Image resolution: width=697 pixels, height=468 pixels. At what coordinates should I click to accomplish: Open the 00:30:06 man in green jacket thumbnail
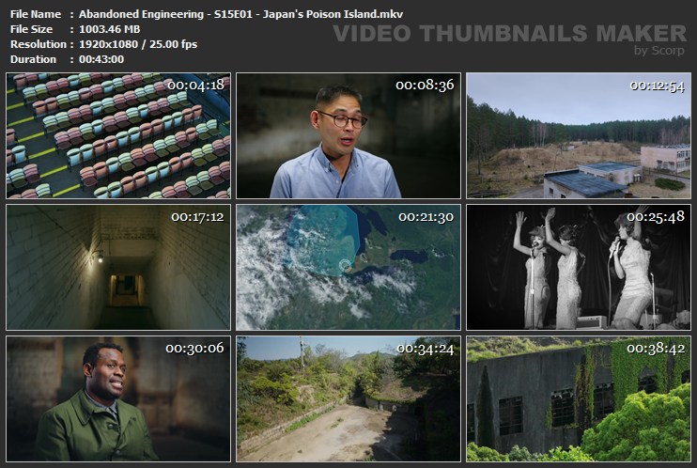pos(118,399)
